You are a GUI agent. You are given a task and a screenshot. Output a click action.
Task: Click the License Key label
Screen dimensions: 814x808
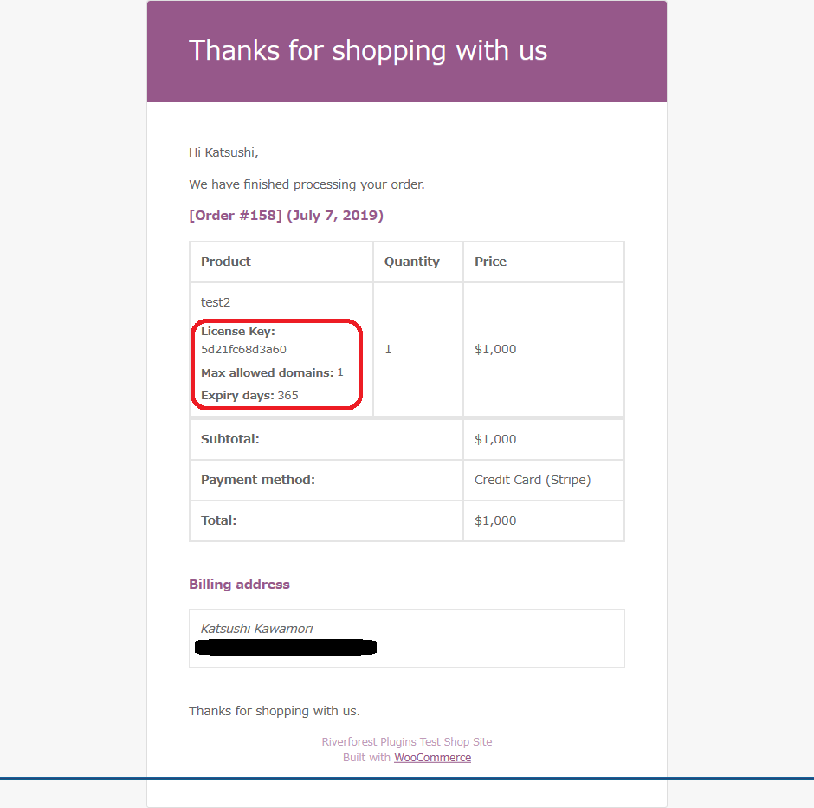click(237, 332)
